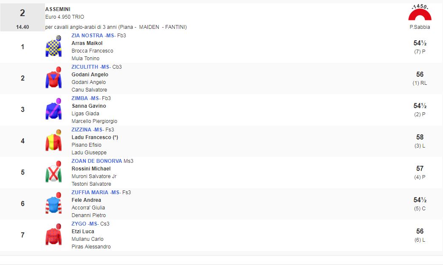
Task: Click Zimba's purple sash jockey silk icon
Action: 54,109
